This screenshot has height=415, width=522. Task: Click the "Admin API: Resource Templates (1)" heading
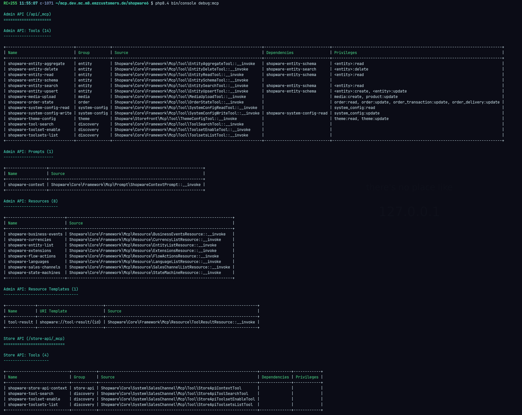41,289
